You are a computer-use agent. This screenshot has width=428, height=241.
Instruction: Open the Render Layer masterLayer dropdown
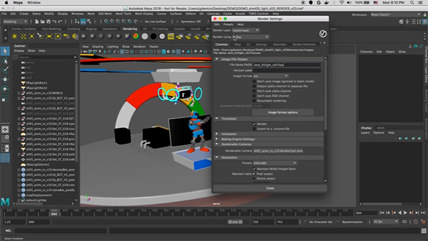coord(245,30)
